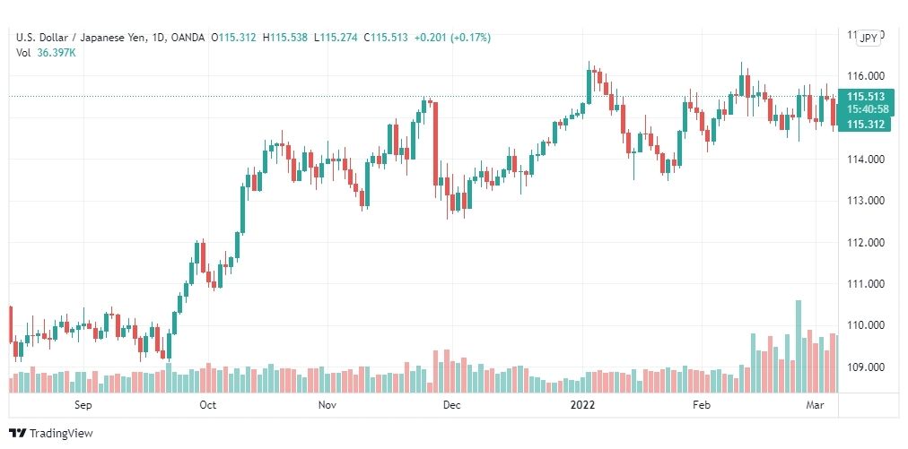The image size is (908, 449).
Task: Click the 115.312 open price tag
Action: (x=865, y=124)
